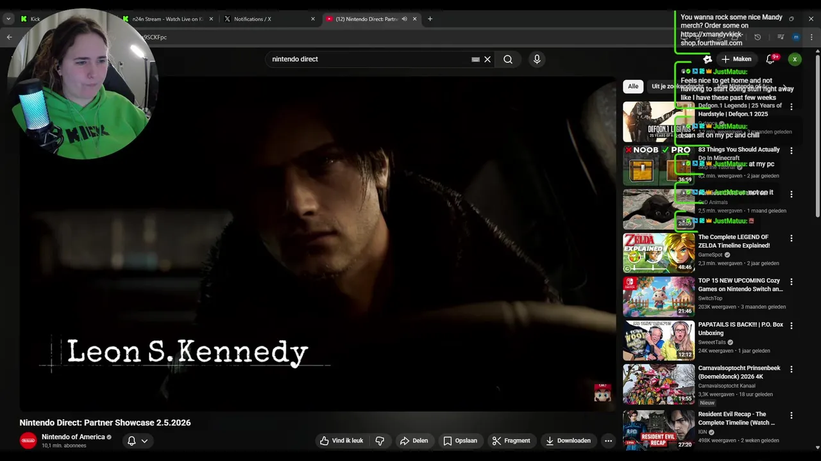Open more actions ellipsis below the video

coord(608,441)
